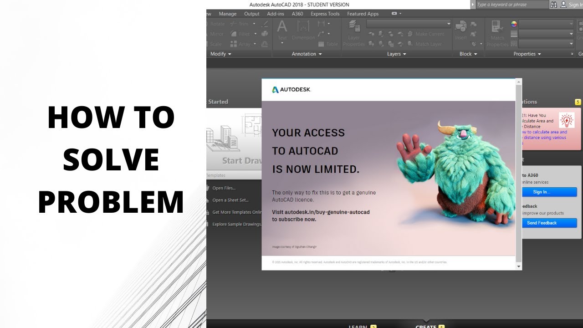
Task: Click Open a Sheet Set link
Action: 230,200
